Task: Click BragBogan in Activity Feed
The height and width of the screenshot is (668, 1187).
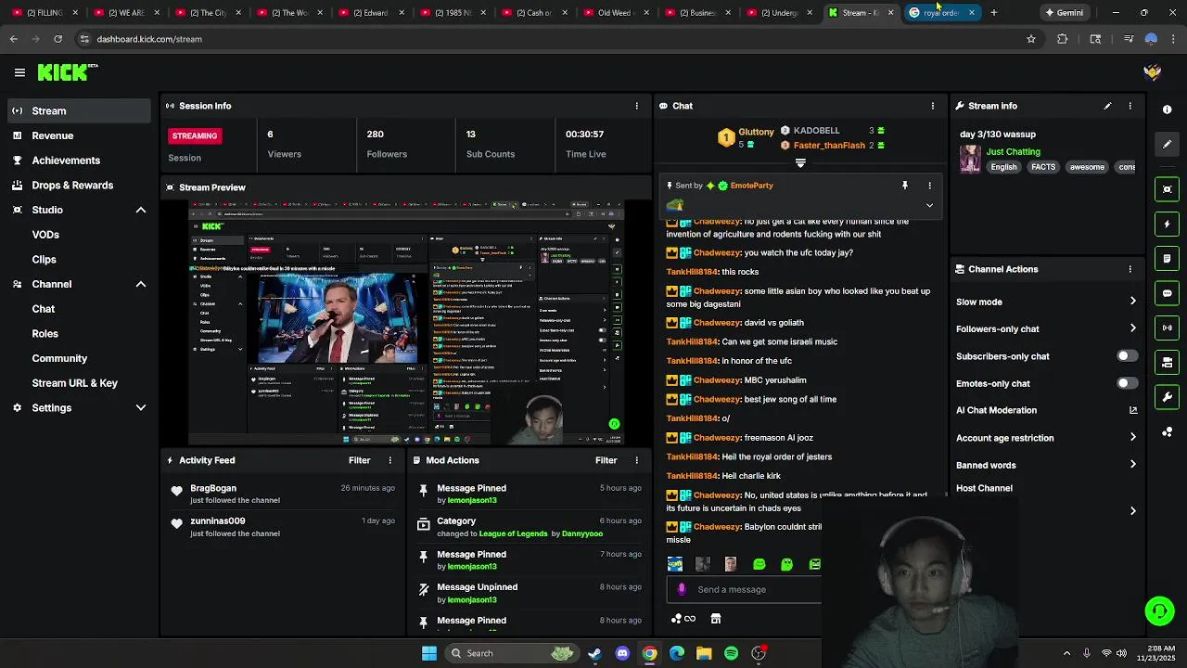Action: pos(213,488)
